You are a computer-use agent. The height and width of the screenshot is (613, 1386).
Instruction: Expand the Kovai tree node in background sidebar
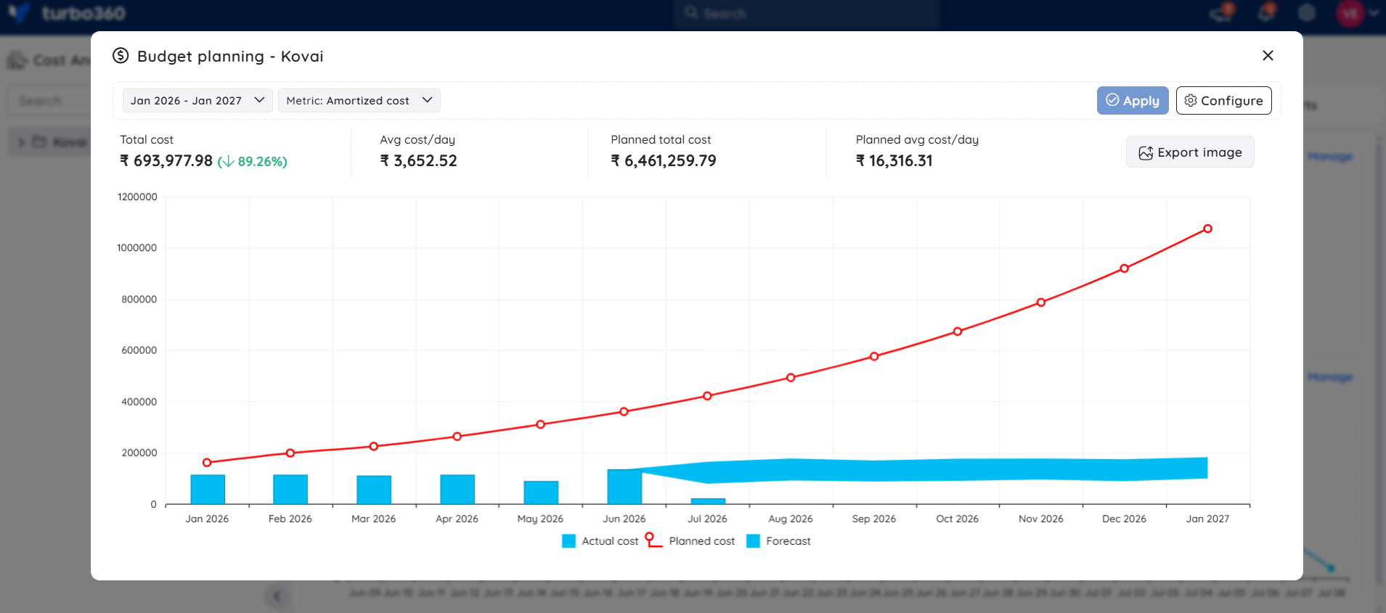[22, 142]
